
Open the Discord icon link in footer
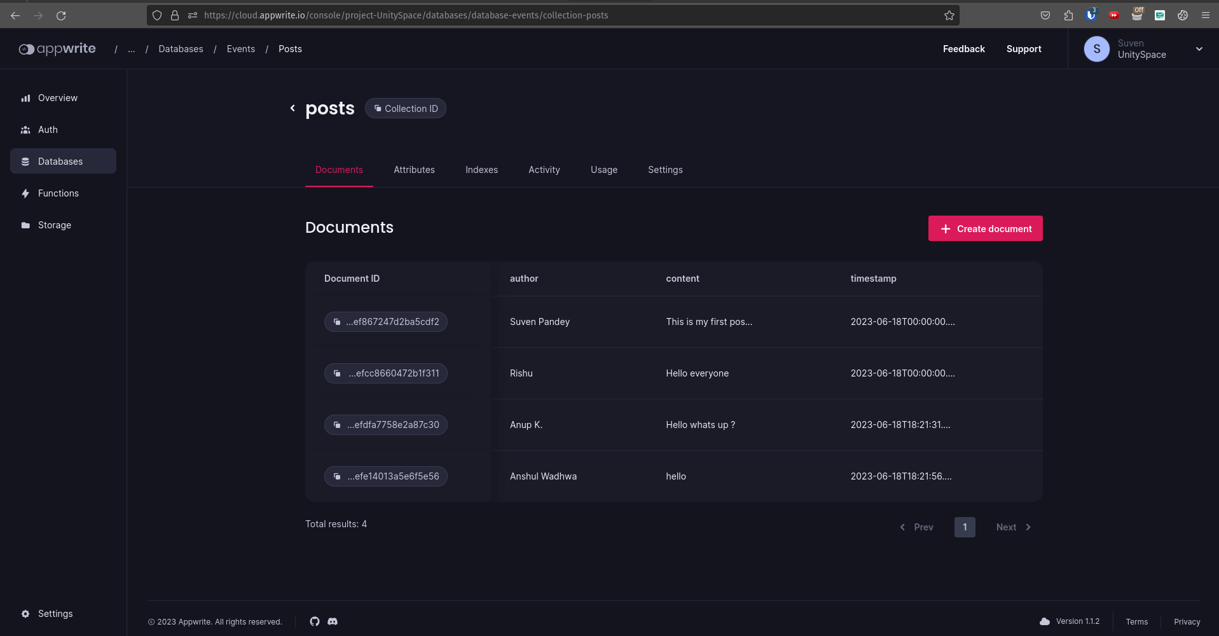click(x=333, y=621)
